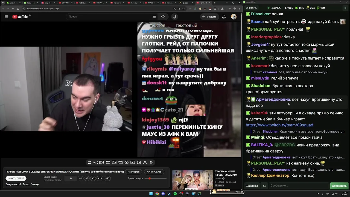Click the Chrome address bar URL
This screenshot has width=350, height=197.
pyautogui.click(x=43, y=8)
